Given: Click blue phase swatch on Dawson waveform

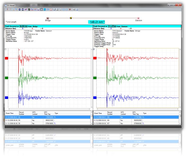Looking at the screenshot, I should [x=95, y=97].
